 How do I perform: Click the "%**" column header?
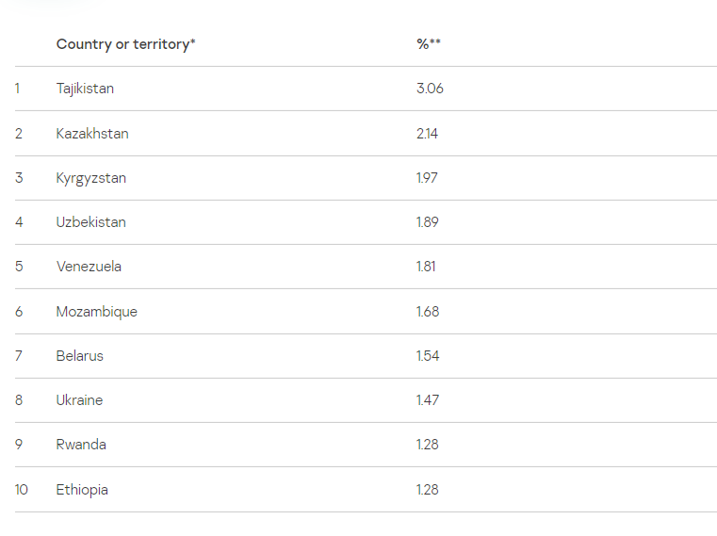coord(429,44)
